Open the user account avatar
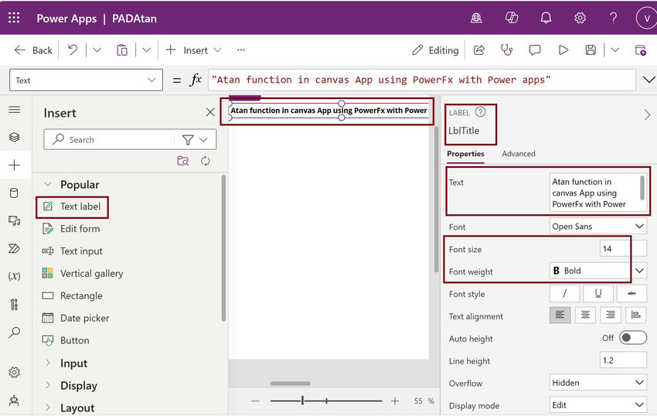 tap(646, 18)
